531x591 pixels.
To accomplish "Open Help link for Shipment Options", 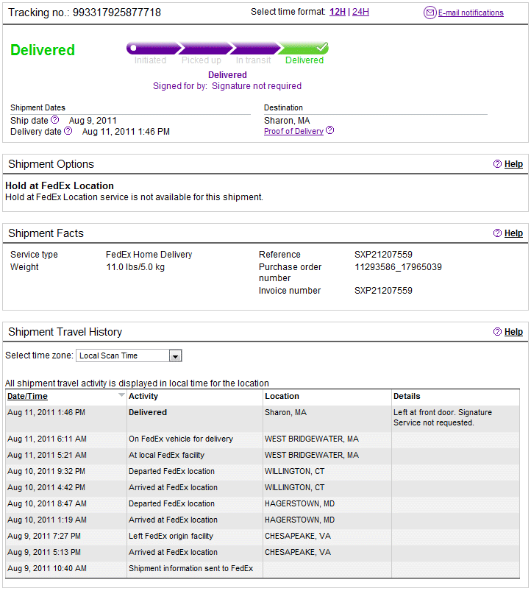I will click(x=513, y=164).
